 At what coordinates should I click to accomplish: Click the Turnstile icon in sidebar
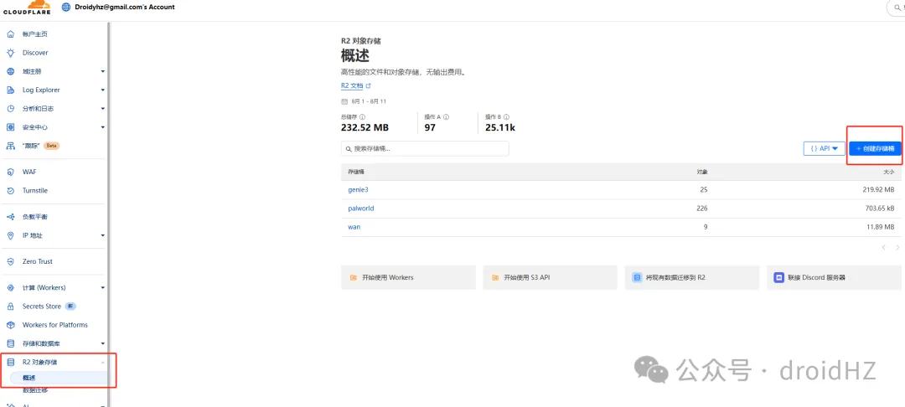coord(10,190)
